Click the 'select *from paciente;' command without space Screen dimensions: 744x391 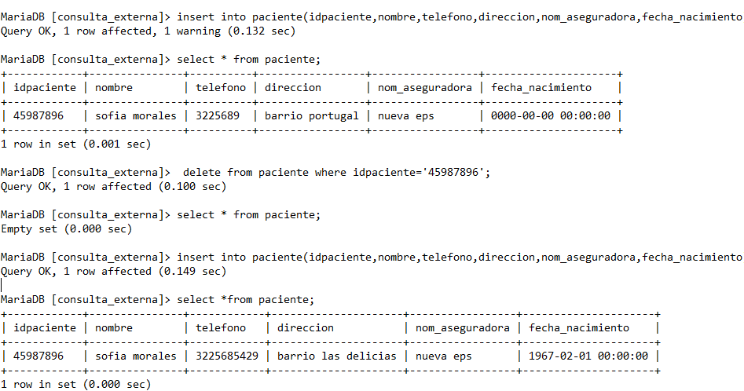point(245,300)
